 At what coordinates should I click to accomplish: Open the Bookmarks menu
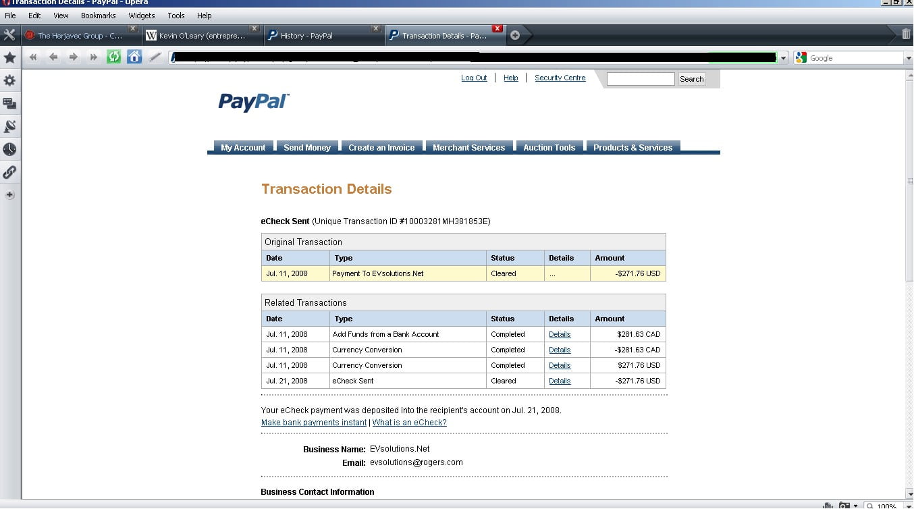pyautogui.click(x=98, y=16)
